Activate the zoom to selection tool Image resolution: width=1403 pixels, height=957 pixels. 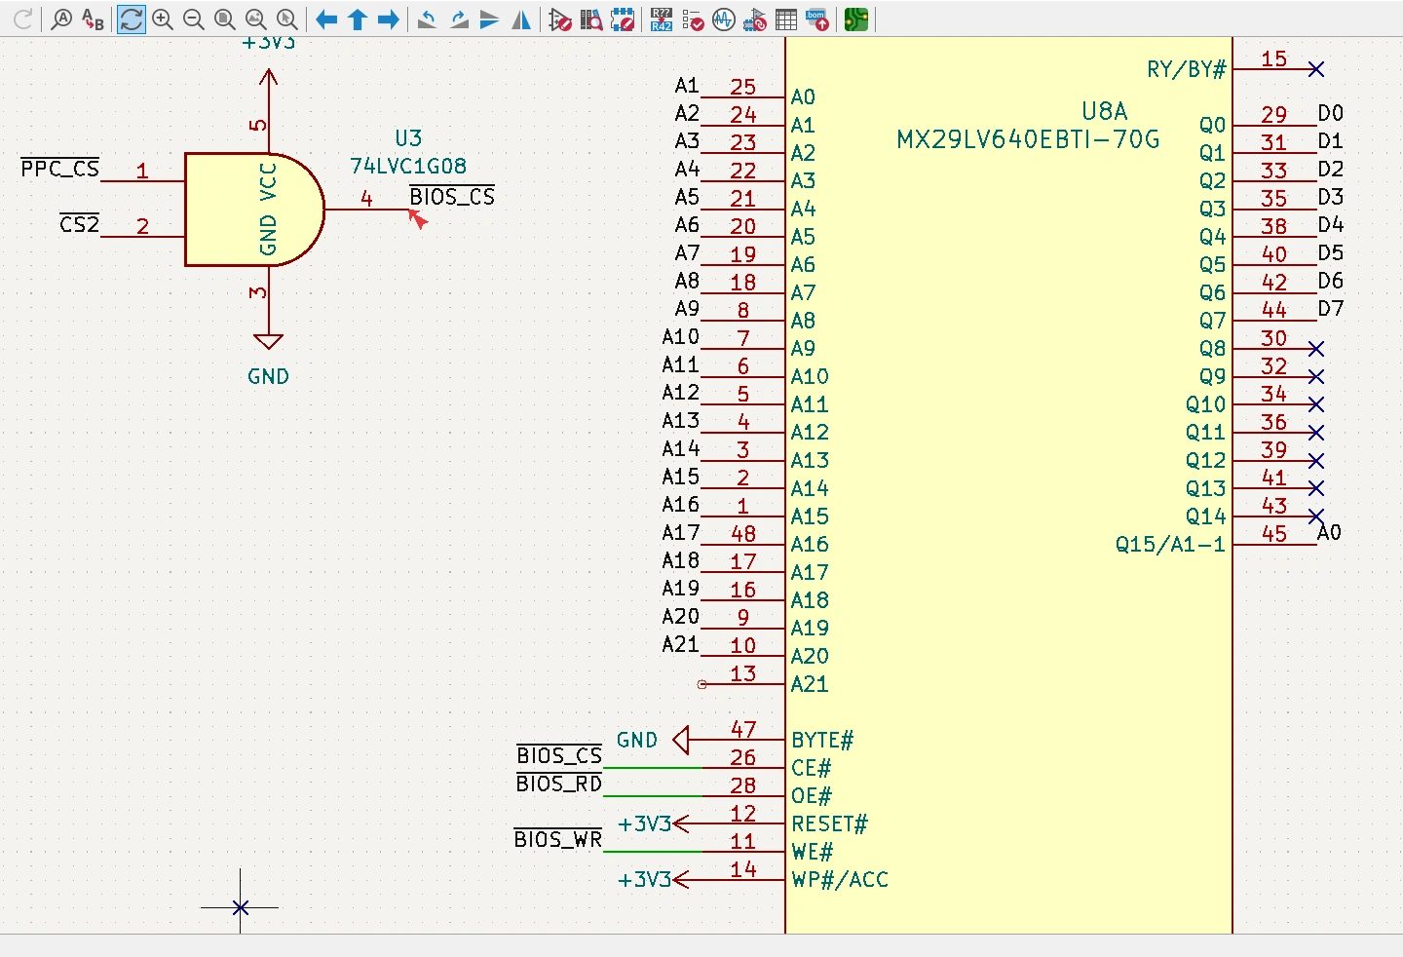[287, 19]
